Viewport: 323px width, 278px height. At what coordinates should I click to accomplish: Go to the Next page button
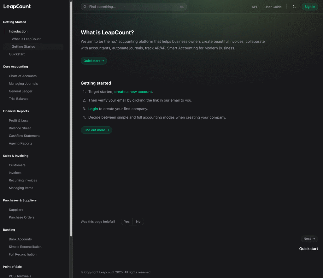[309, 239]
